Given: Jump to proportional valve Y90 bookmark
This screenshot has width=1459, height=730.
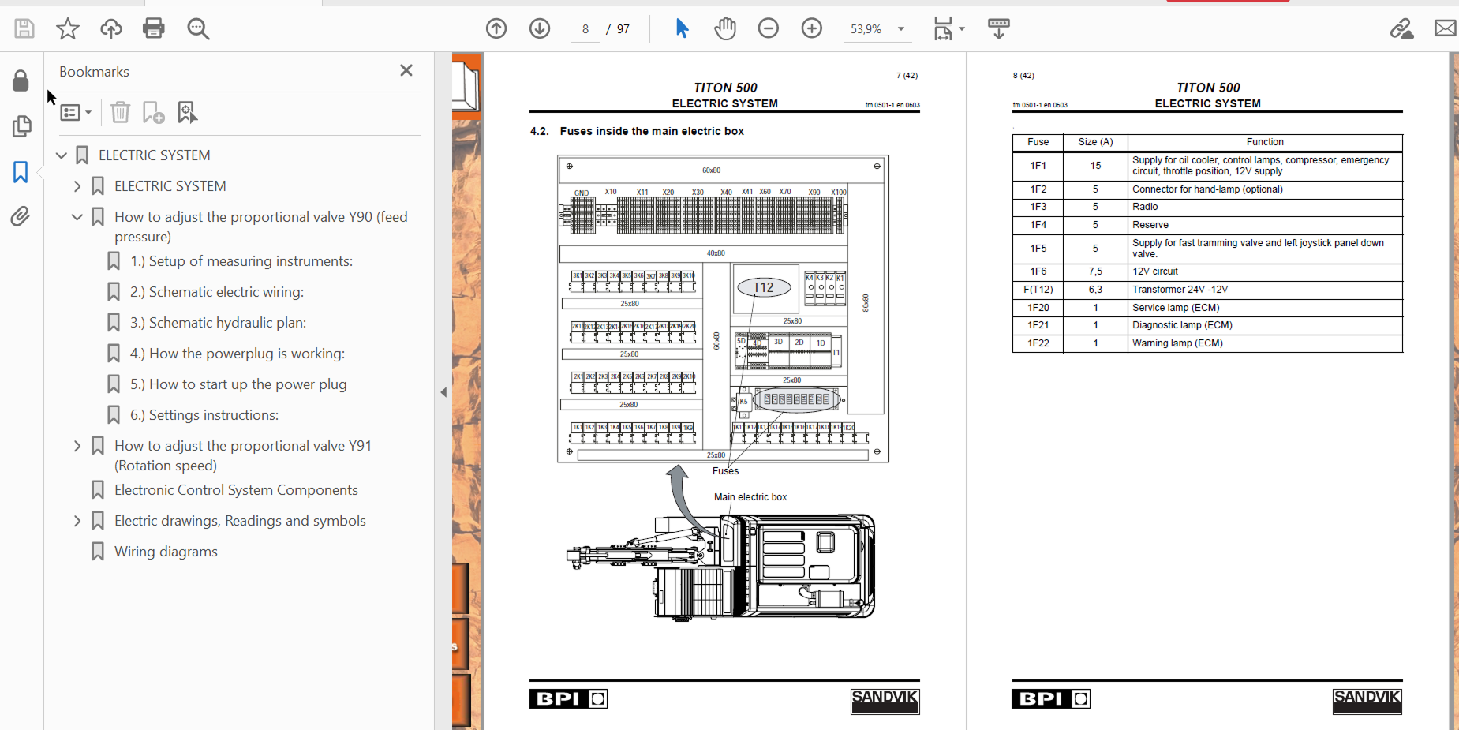Looking at the screenshot, I should pos(261,226).
